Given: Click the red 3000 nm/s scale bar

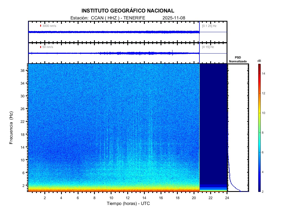Looking at the screenshot, I should click(41, 26).
